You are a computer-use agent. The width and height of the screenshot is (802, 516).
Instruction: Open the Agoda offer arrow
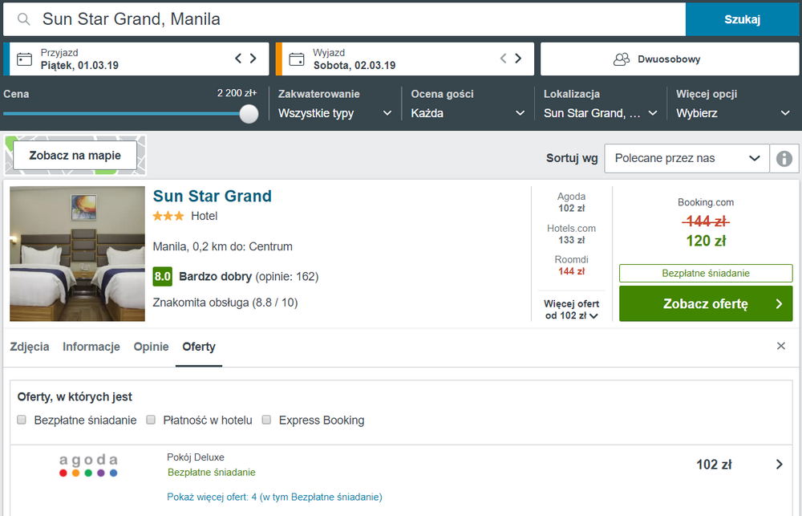coord(780,465)
